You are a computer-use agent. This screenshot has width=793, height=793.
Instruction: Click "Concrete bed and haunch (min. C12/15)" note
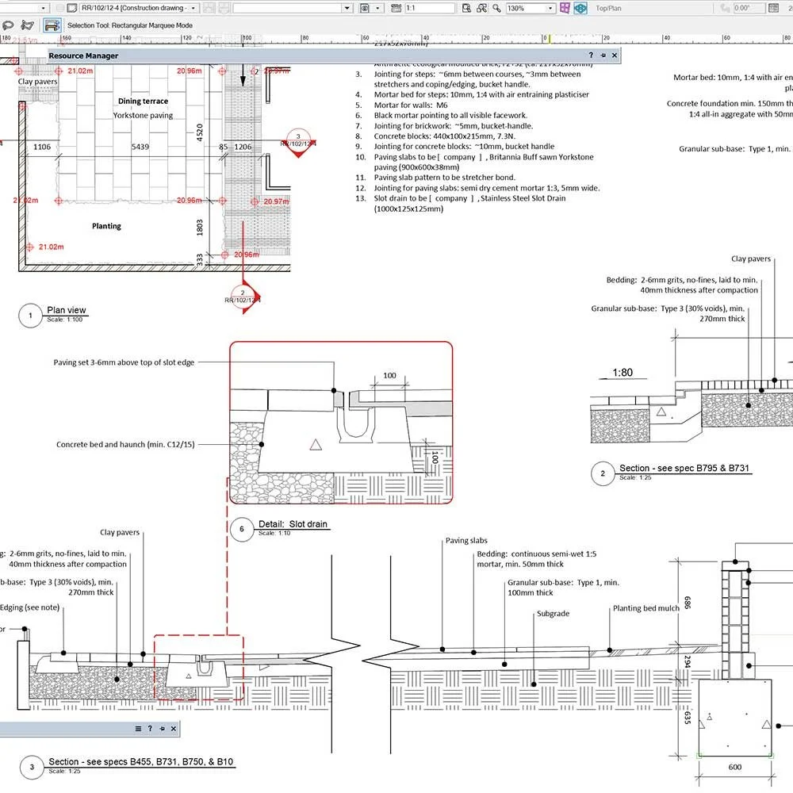(x=125, y=444)
